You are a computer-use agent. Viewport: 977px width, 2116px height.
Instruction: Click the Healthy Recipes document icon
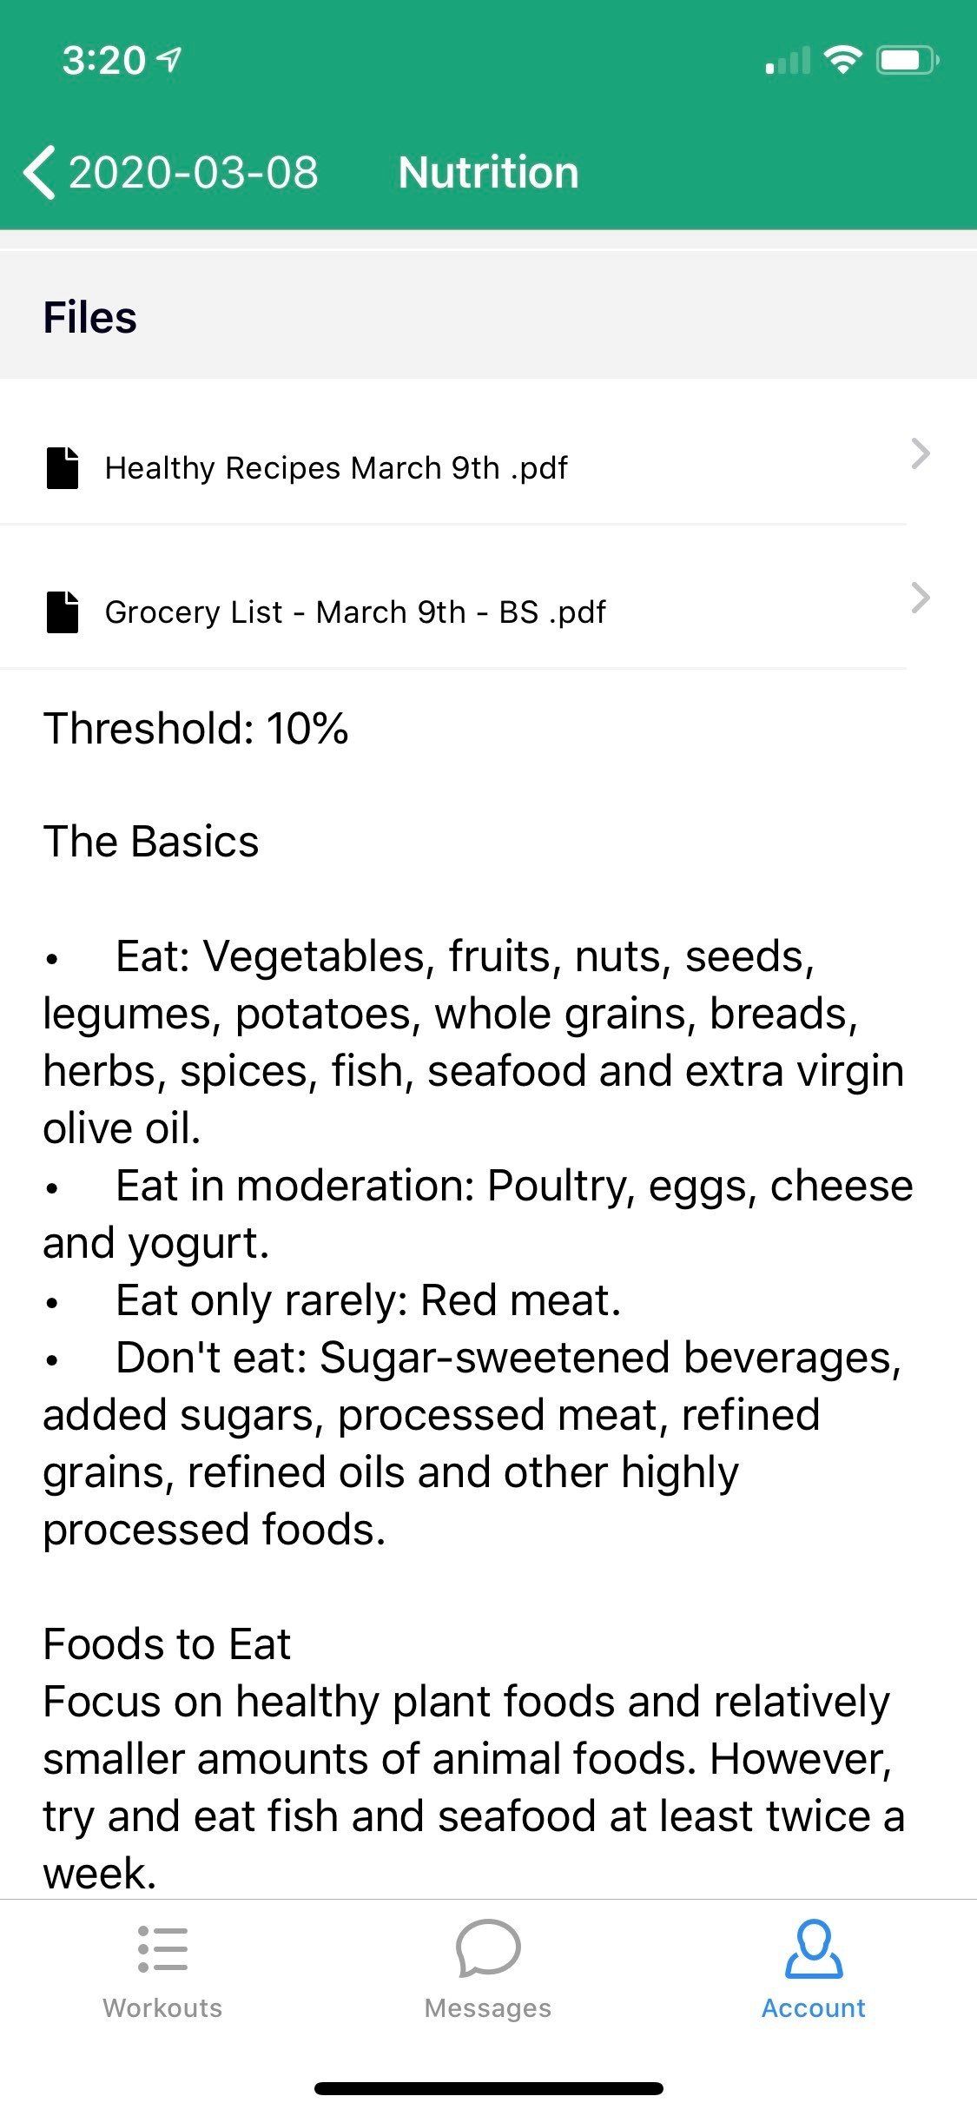[x=63, y=468]
